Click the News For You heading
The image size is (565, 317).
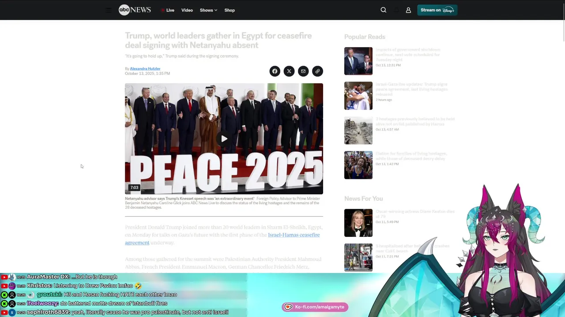tap(363, 199)
